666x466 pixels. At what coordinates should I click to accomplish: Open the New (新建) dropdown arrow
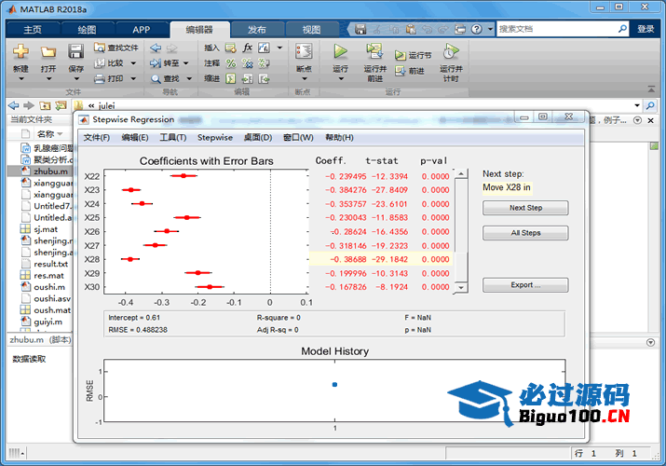[x=20, y=79]
